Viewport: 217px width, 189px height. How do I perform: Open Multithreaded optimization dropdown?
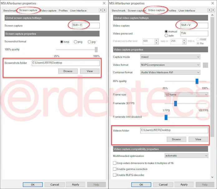[186, 156]
